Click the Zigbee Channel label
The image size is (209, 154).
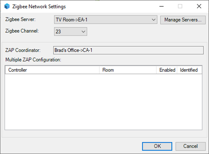(x=22, y=31)
